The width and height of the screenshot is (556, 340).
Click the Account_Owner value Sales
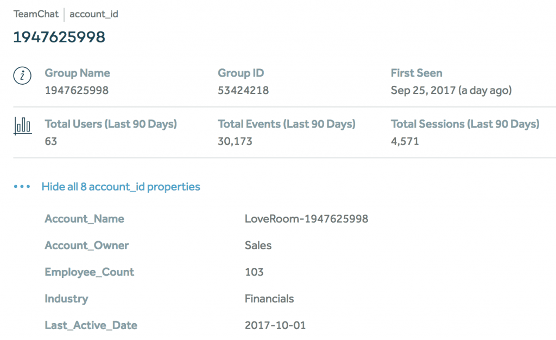(x=258, y=245)
